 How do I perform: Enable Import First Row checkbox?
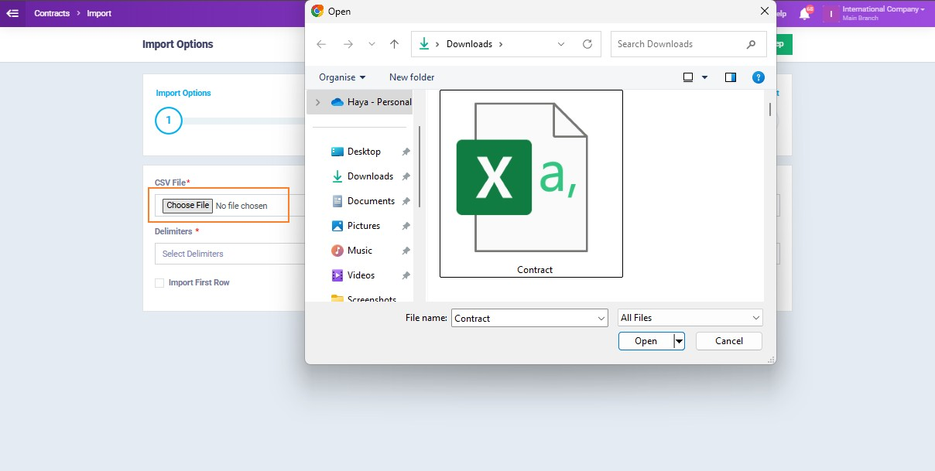(159, 283)
